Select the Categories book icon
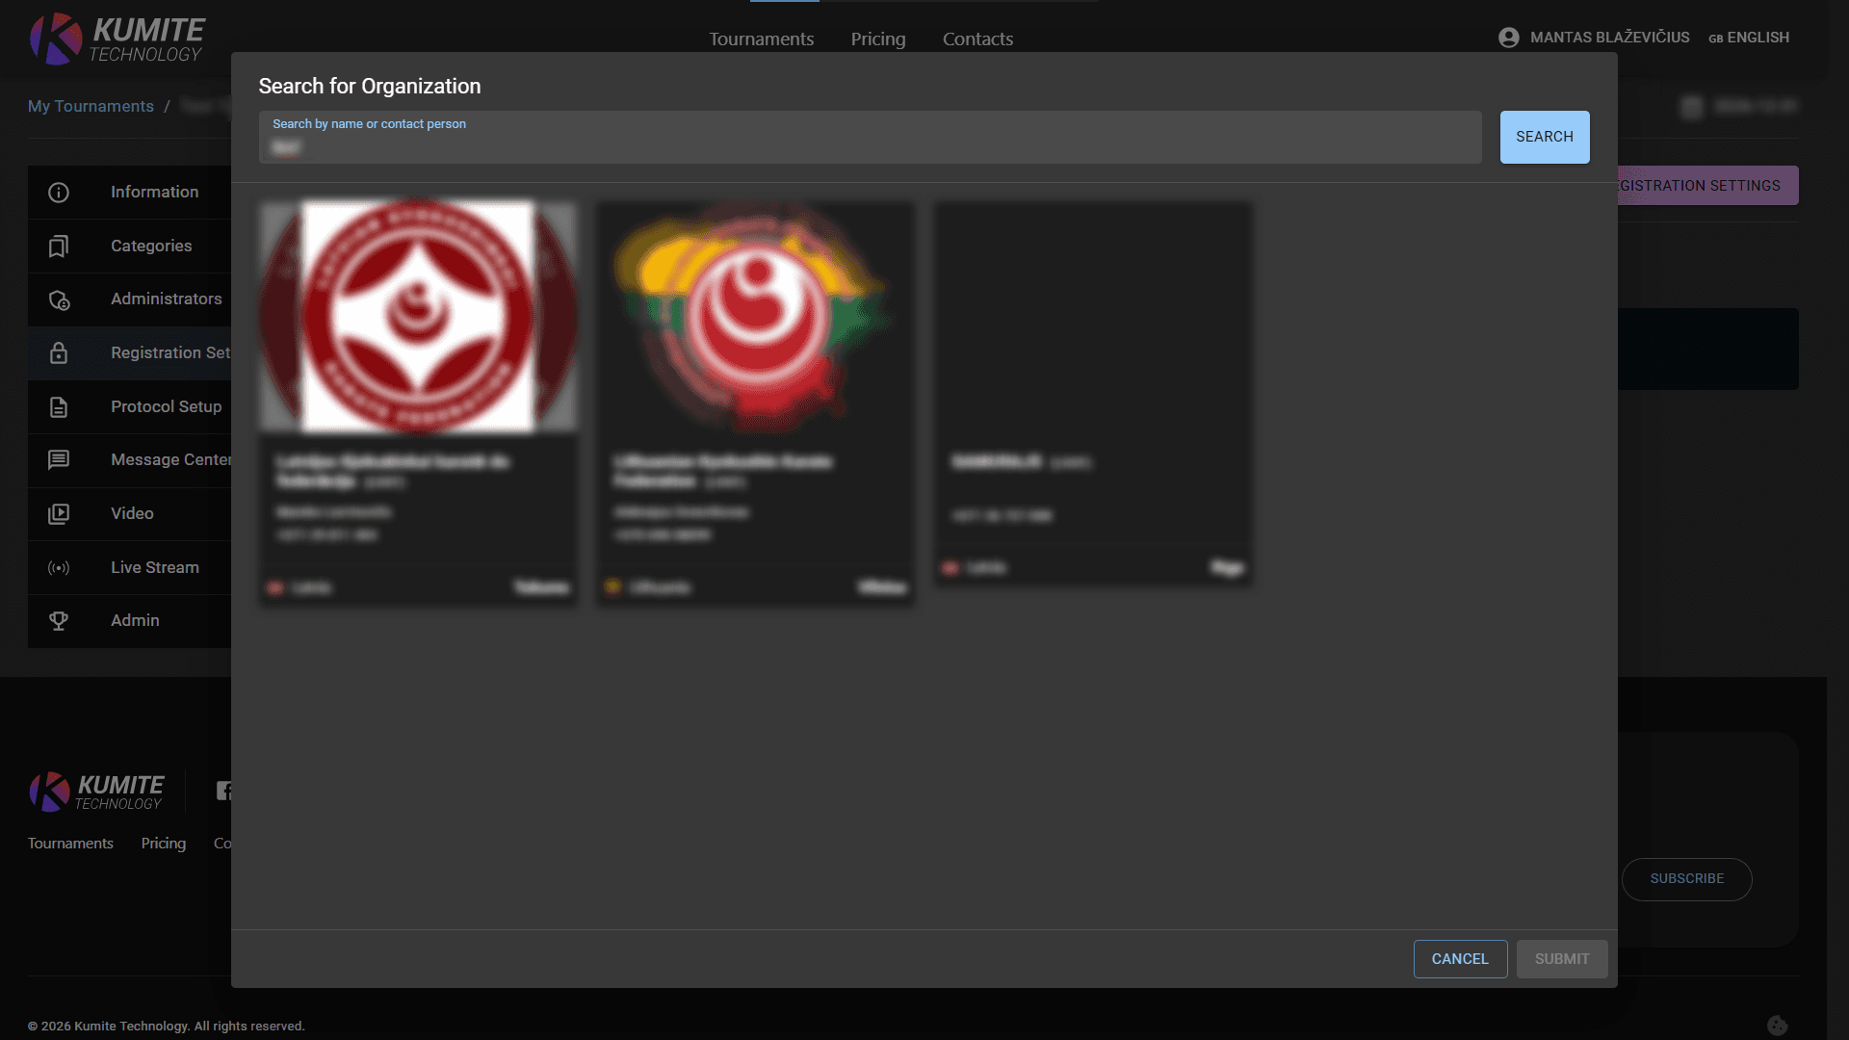The image size is (1849, 1040). [59, 246]
